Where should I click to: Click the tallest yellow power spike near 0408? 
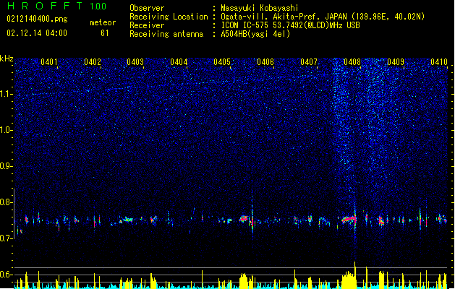354,274
